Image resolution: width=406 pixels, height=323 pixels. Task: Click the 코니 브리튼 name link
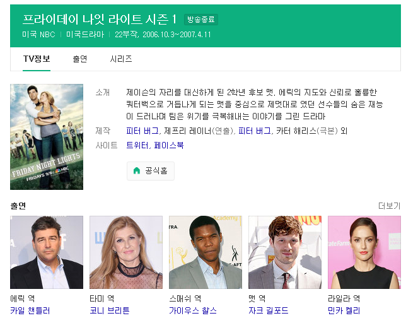tap(110, 310)
